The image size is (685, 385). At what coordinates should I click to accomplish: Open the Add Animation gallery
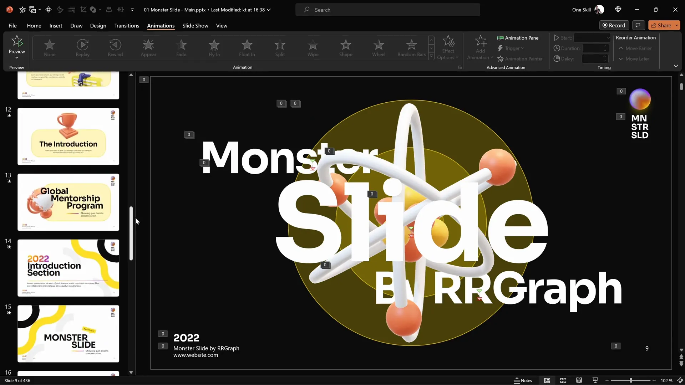[480, 47]
